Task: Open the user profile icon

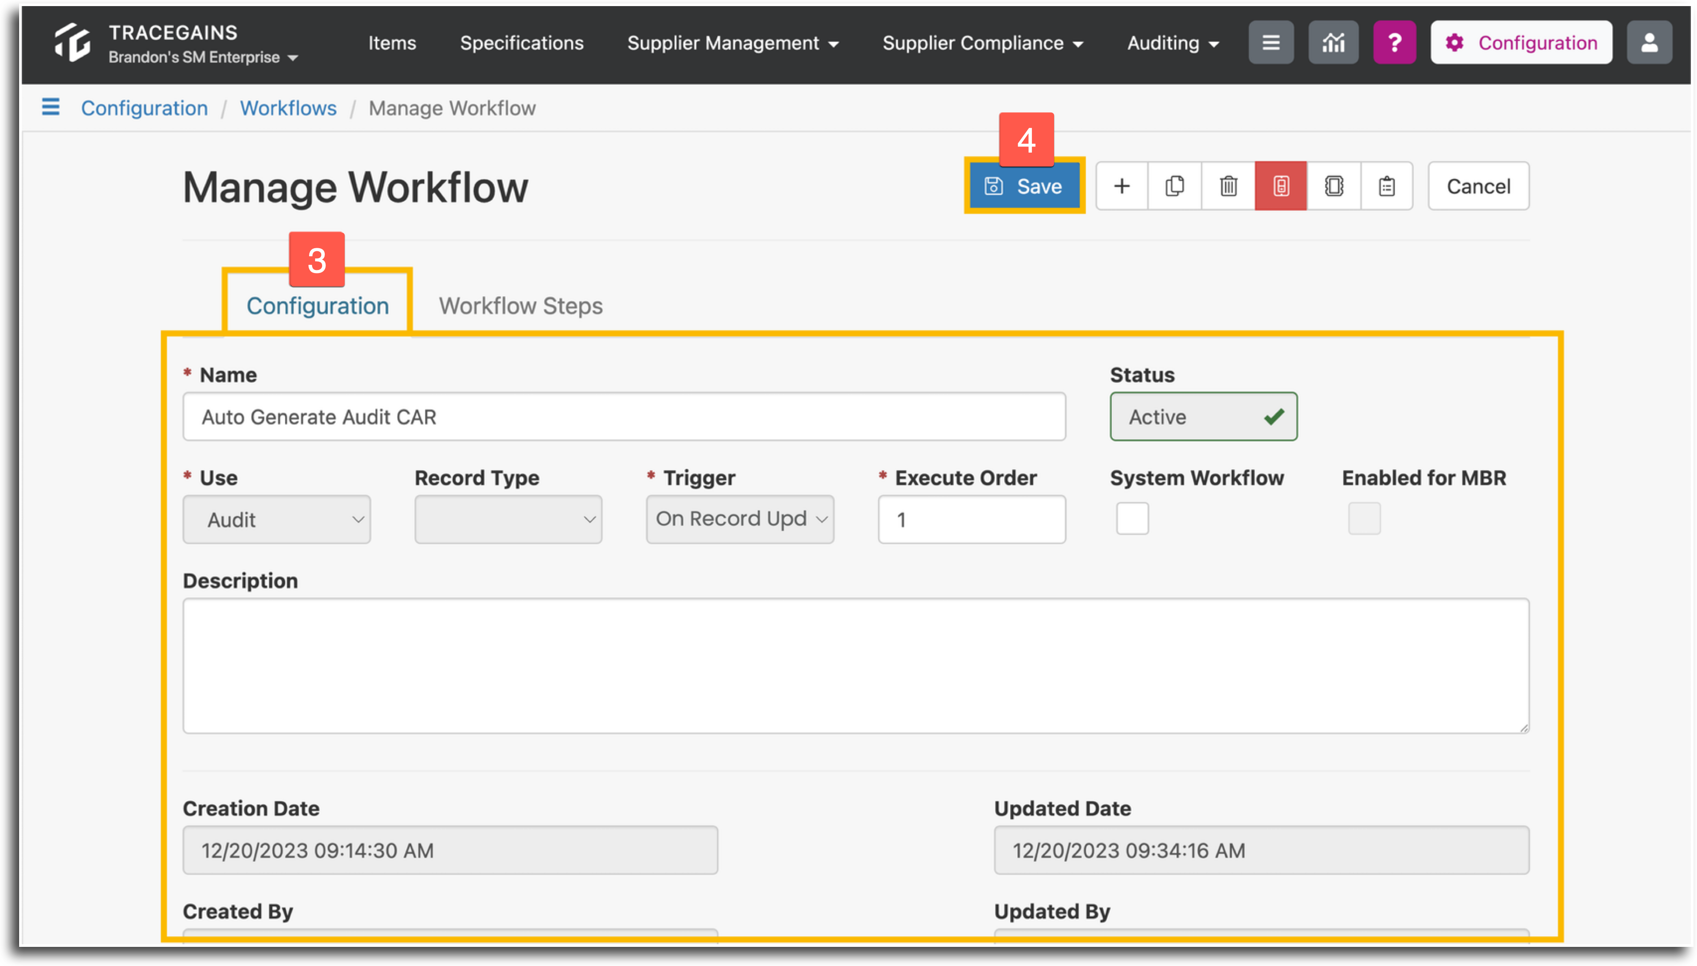Action: click(x=1649, y=43)
